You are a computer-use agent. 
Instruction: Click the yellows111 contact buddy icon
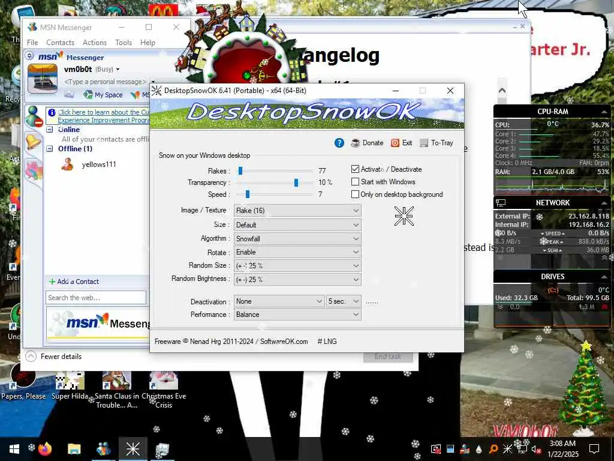coord(67,164)
